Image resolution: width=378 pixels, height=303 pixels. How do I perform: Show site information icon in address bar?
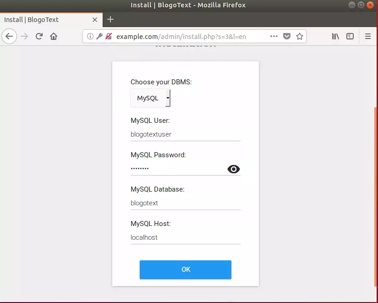click(x=90, y=36)
